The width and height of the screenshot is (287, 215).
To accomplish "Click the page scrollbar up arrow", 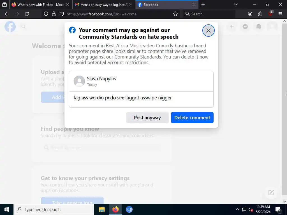I will tap(285, 21).
